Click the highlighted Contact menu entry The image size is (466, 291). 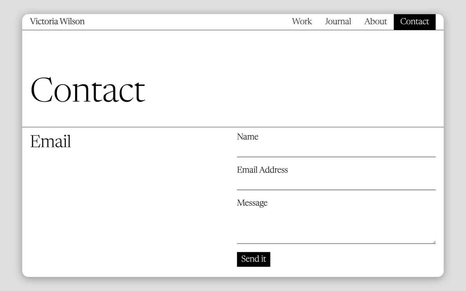[x=414, y=21]
